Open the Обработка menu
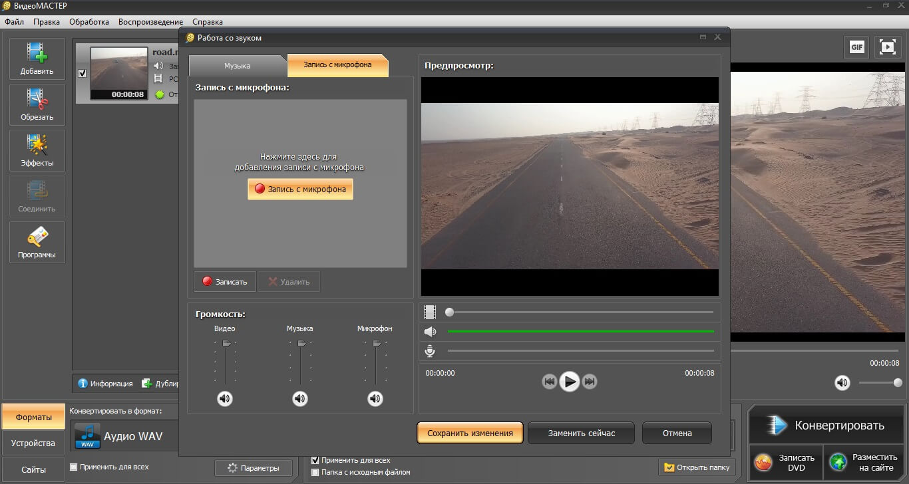This screenshot has width=909, height=484. pos(89,22)
